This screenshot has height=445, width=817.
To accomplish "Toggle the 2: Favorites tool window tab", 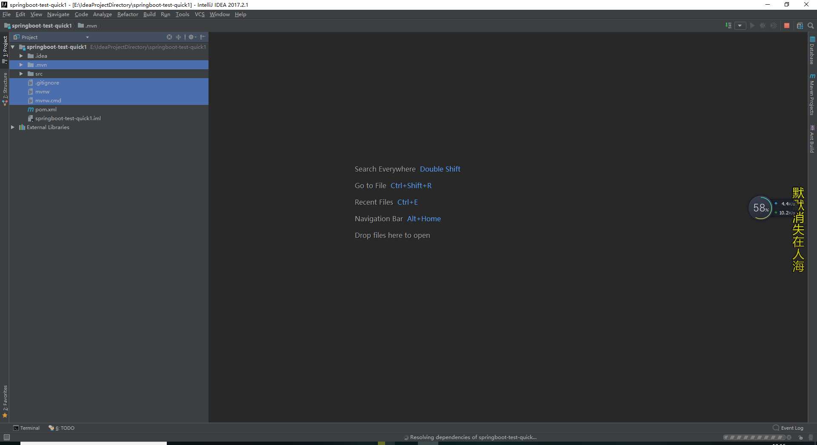I will click(5, 401).
